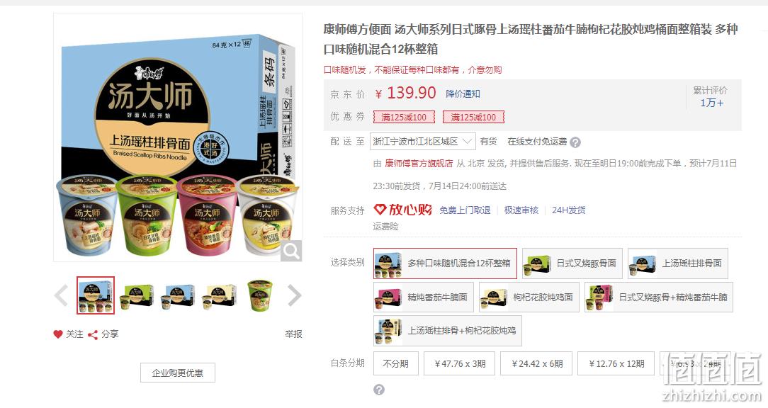This screenshot has height=408, width=768.
Task: Show previous thumbnails with left arrow
Action: tap(61, 295)
